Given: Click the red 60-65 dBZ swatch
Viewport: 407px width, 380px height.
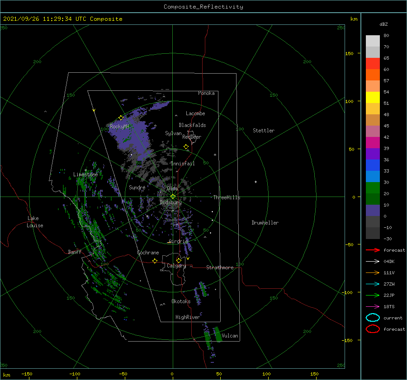Looking at the screenshot, I should [x=373, y=64].
